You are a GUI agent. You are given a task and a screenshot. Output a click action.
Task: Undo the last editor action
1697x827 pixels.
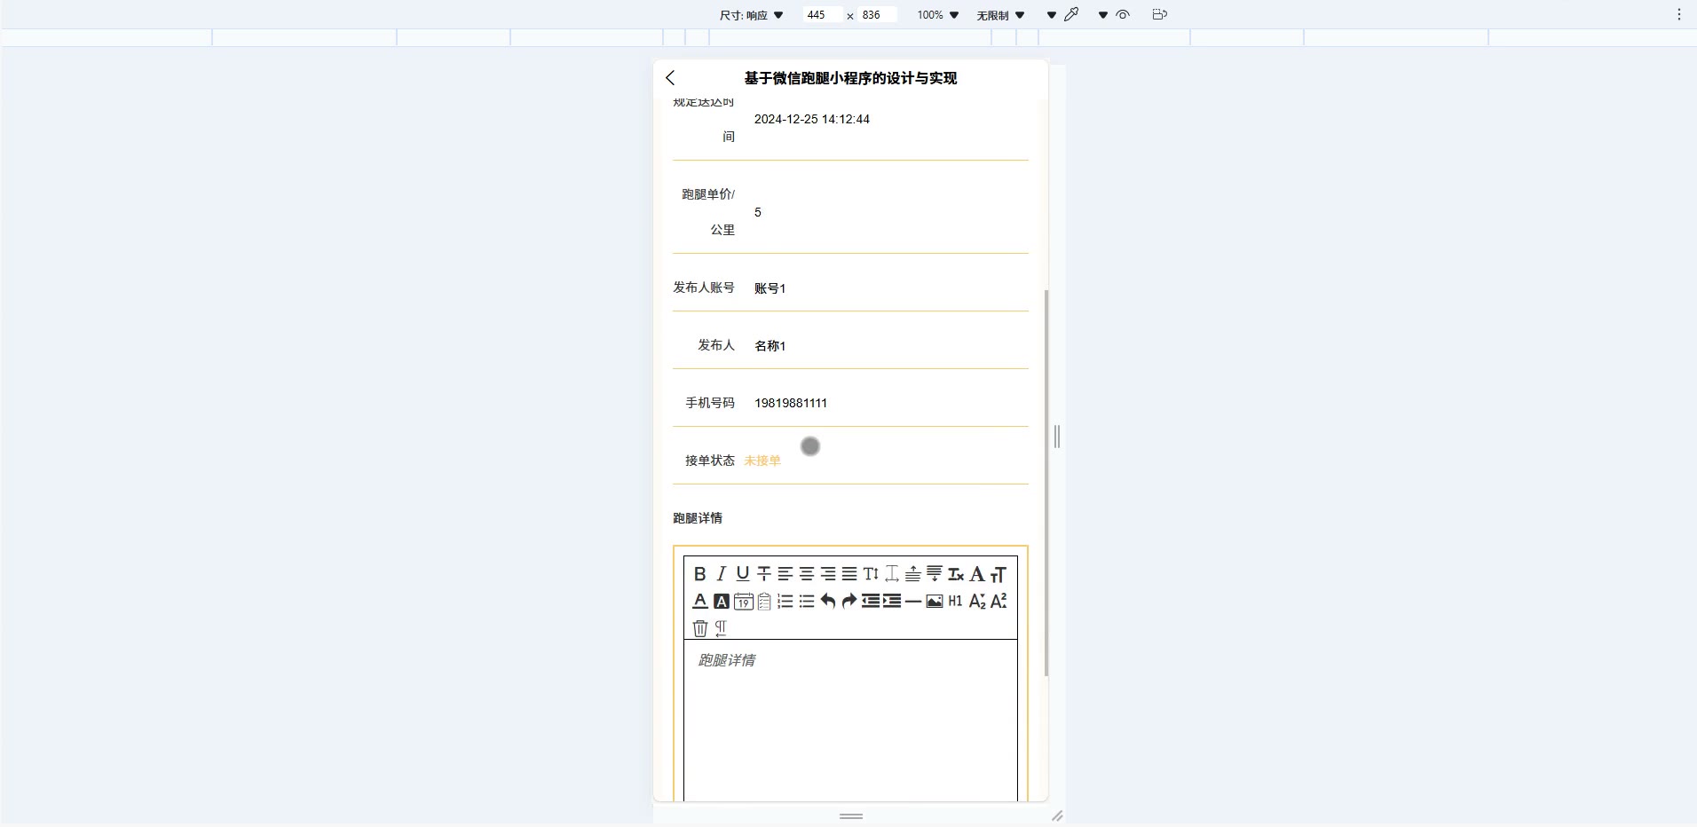pos(828,602)
